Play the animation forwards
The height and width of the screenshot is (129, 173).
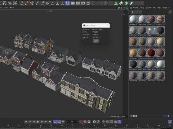point(38,122)
